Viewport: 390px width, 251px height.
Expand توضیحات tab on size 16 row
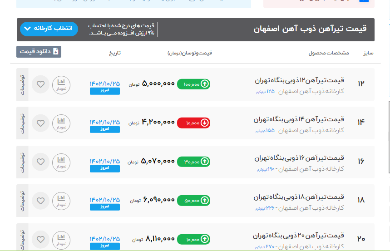pyautogui.click(x=22, y=162)
